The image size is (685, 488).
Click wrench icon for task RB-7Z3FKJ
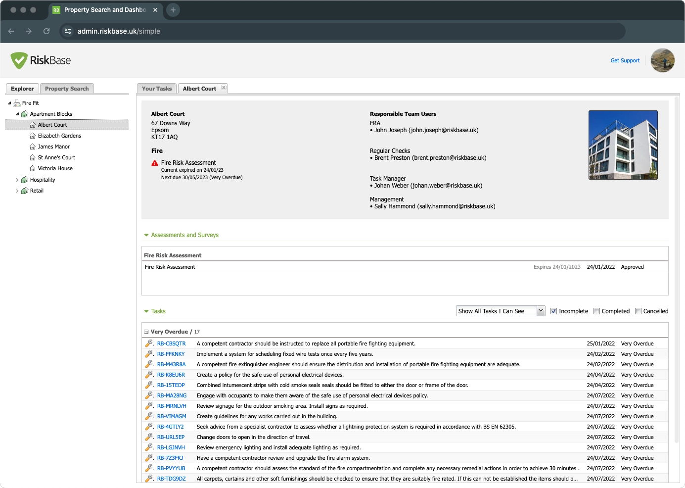(x=149, y=458)
